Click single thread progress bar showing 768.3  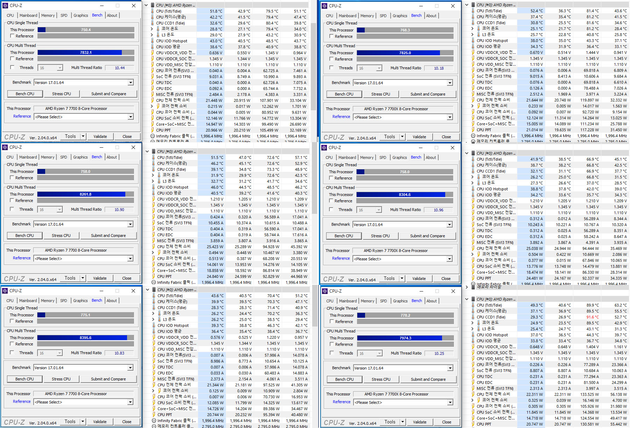[405, 30]
